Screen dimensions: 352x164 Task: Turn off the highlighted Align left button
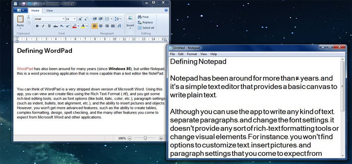point(95,26)
